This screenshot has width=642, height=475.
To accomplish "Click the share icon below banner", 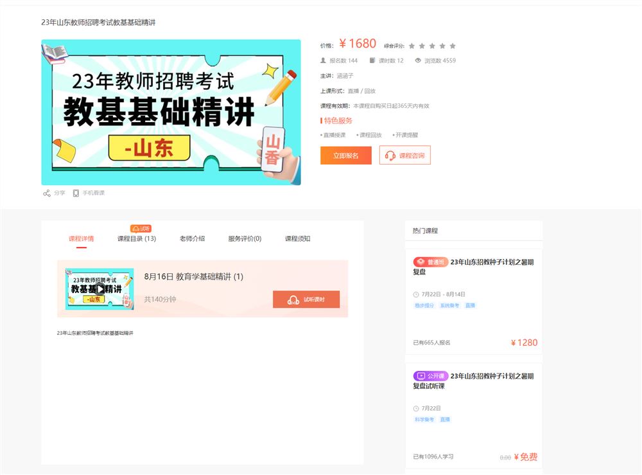I will [x=47, y=193].
